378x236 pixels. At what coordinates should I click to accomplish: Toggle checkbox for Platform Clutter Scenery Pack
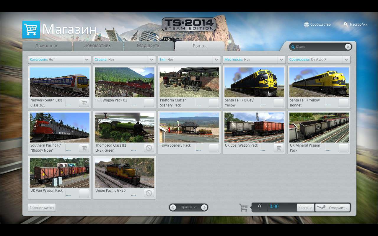click(214, 103)
